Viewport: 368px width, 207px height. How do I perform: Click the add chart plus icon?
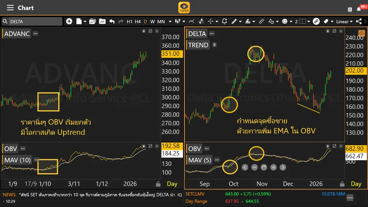(69, 22)
